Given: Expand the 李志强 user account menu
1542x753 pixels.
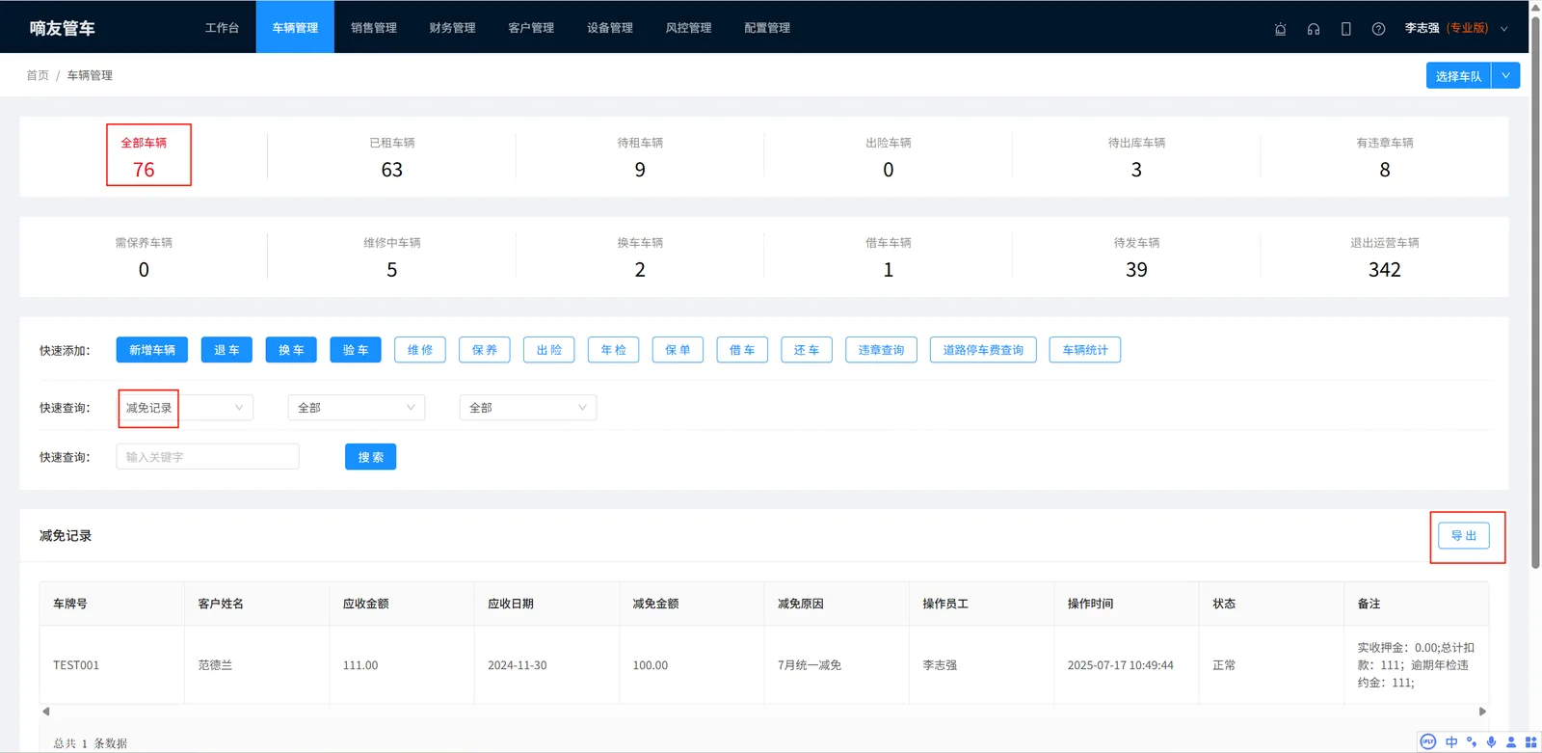Looking at the screenshot, I should [x=1455, y=28].
